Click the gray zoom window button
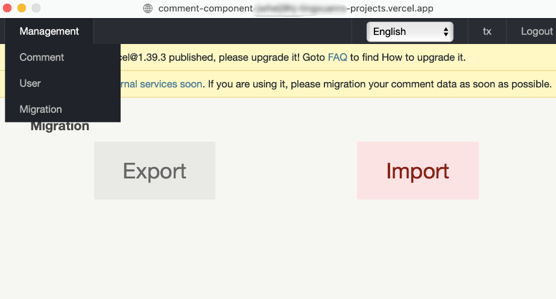The width and height of the screenshot is (556, 299). [x=36, y=8]
